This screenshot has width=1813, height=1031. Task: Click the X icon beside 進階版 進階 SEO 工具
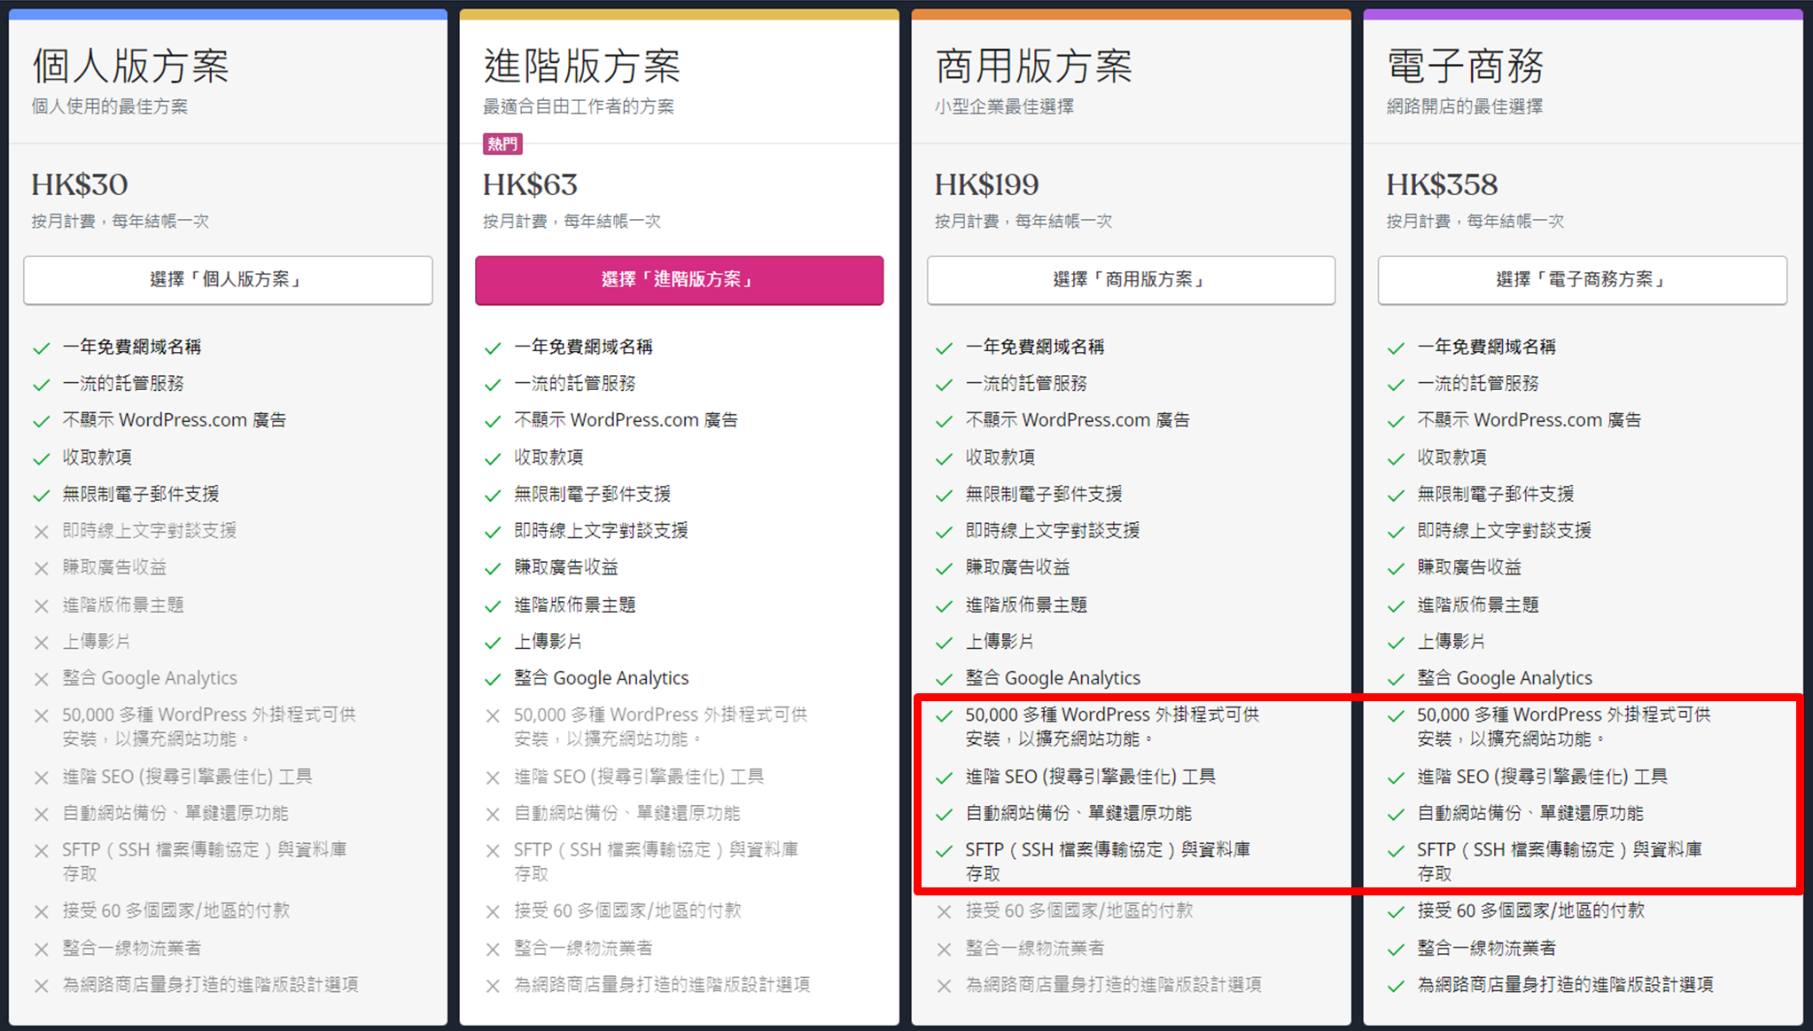pos(493,777)
